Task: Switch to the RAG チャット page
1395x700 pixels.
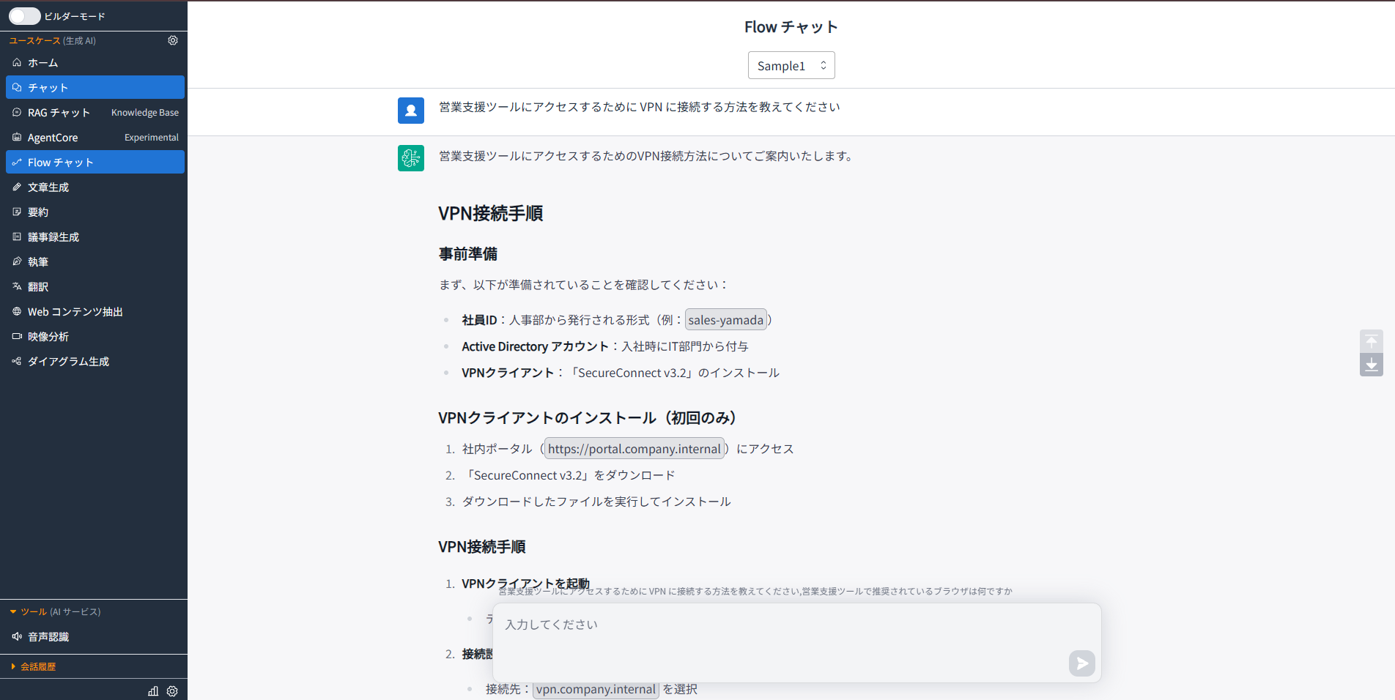Action: pyautogui.click(x=59, y=112)
